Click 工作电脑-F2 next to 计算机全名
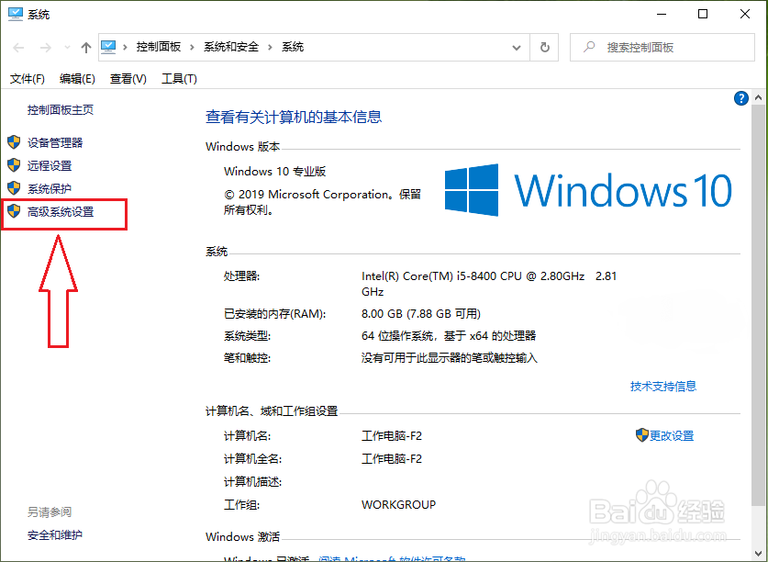Screen dimensions: 768x562 [392, 458]
